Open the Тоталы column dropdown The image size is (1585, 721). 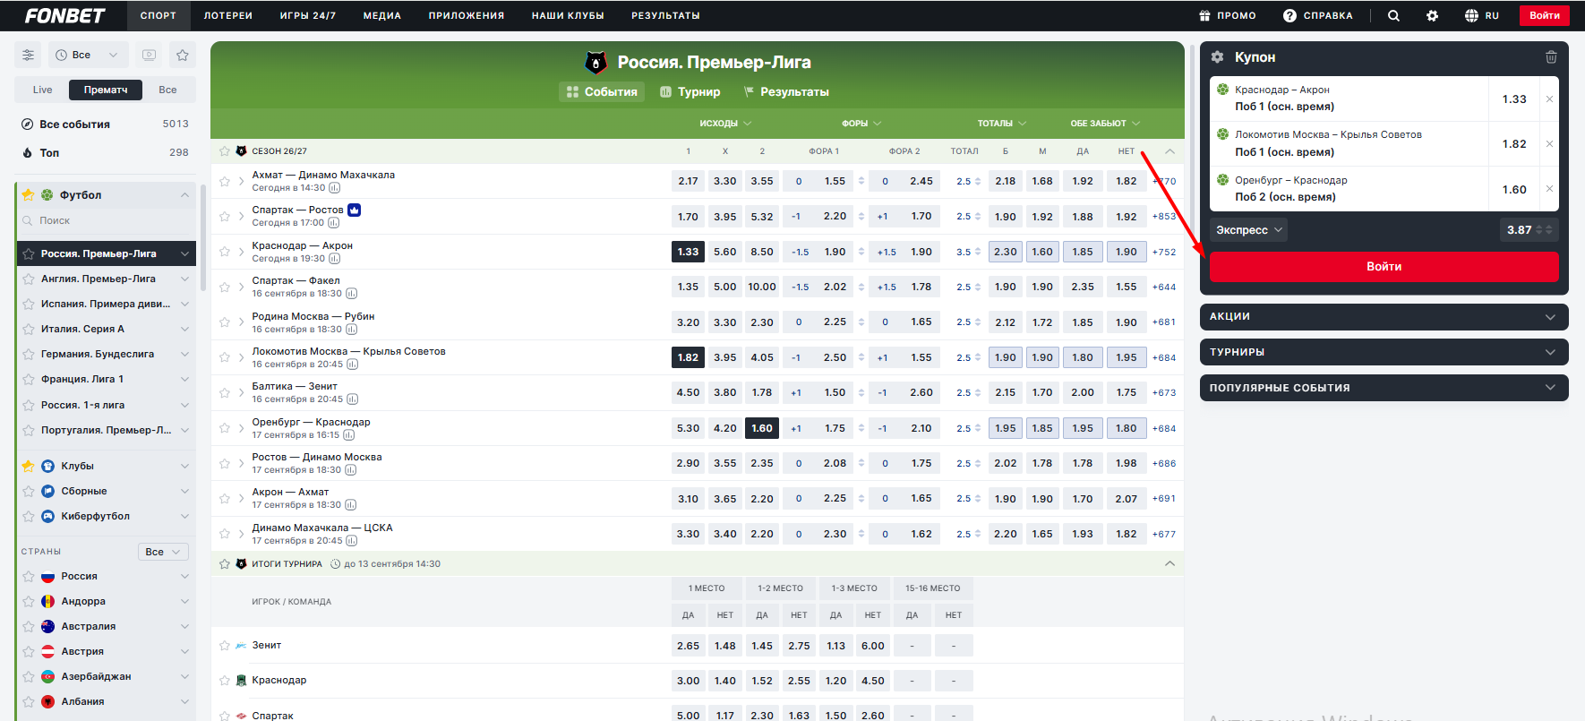1002,124
